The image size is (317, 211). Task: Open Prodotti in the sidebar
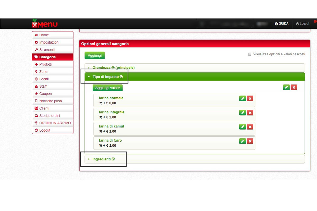45,64
